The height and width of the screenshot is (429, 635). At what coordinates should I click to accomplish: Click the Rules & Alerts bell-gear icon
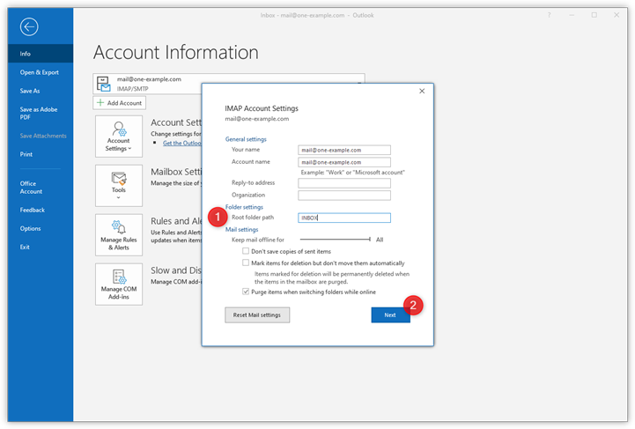click(119, 227)
